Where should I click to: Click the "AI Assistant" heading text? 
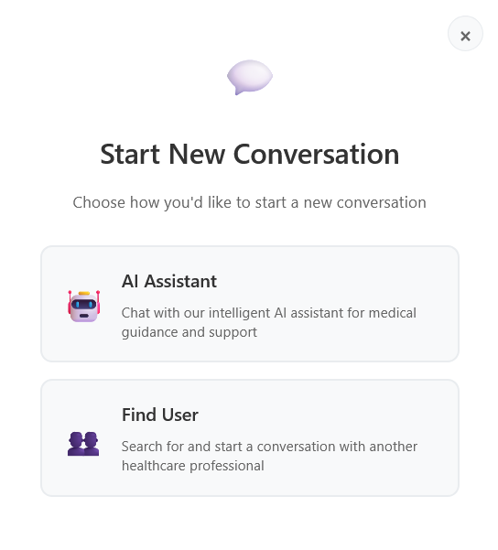pyautogui.click(x=169, y=281)
